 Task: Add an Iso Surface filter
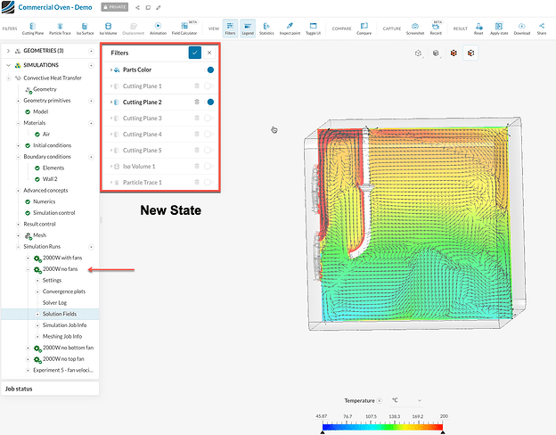click(86, 28)
